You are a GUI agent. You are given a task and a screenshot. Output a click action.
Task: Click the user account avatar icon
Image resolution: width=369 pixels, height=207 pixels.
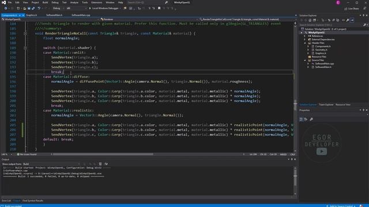click(x=338, y=2)
